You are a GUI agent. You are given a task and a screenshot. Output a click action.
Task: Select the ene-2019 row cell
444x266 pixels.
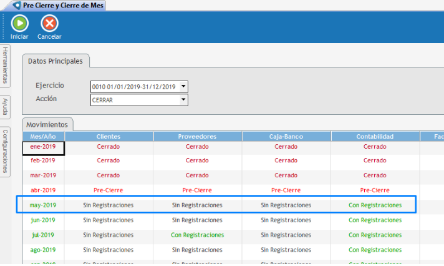(43, 147)
